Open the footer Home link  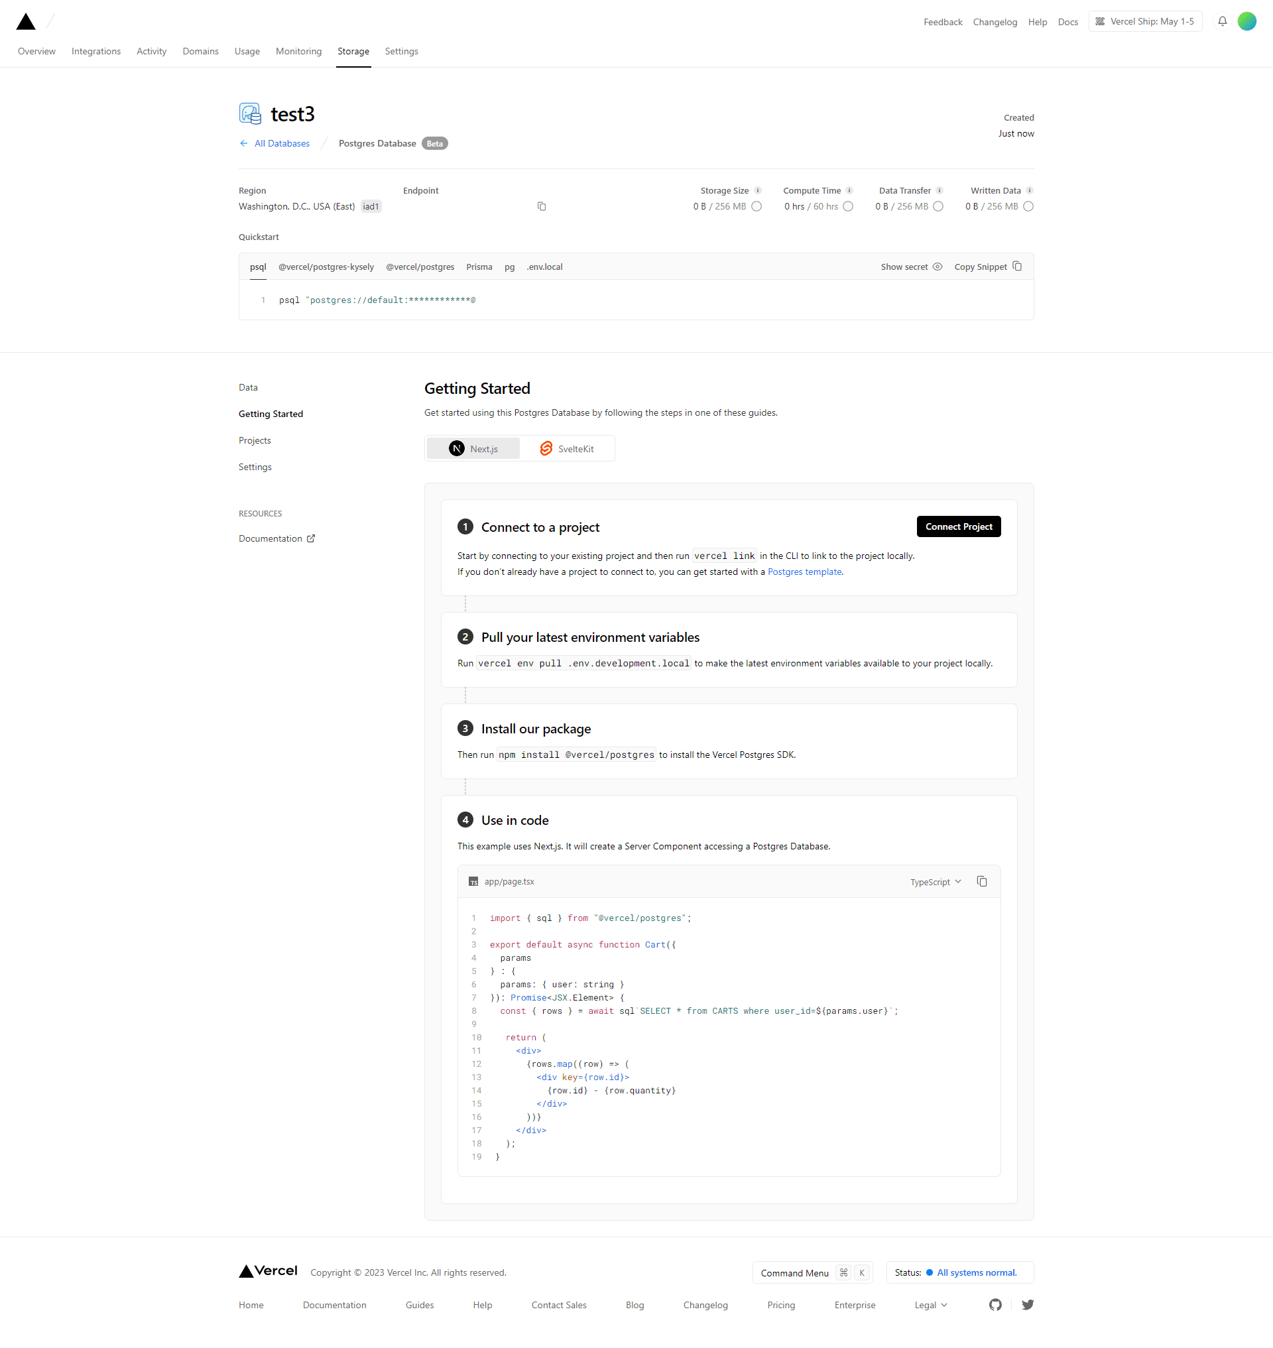point(251,1306)
